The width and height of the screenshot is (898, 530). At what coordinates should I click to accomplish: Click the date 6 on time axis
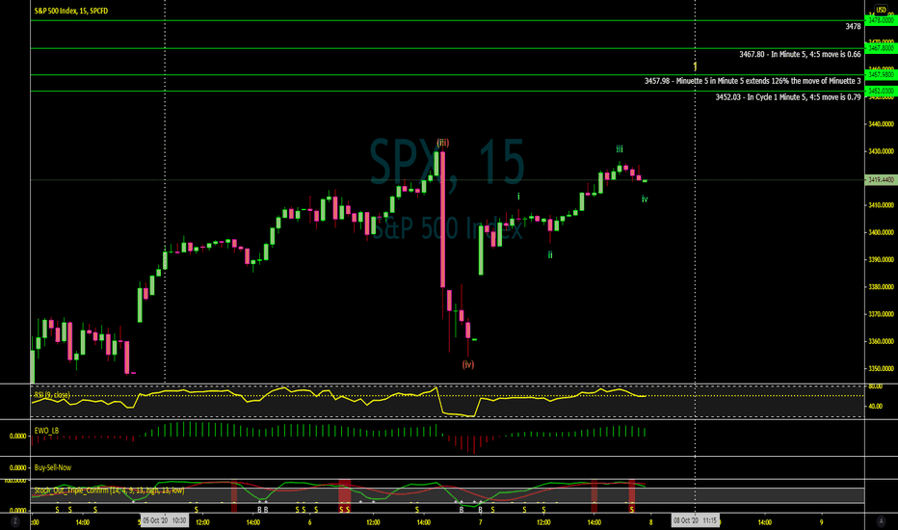[310, 522]
